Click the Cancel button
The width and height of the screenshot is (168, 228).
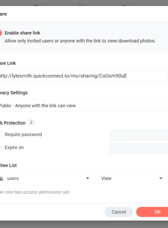click(x=119, y=212)
